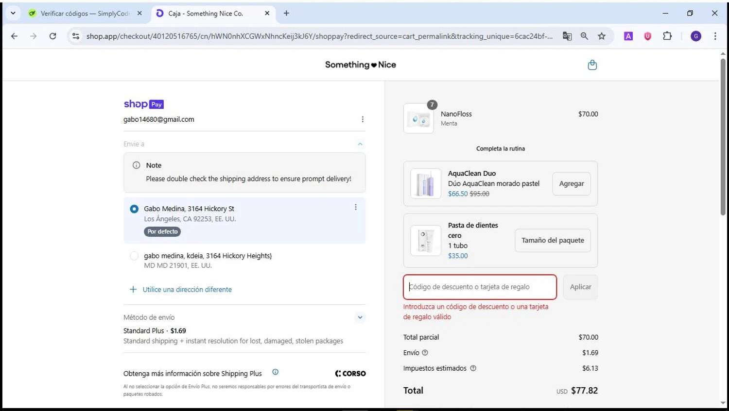The width and height of the screenshot is (729, 411).
Task: Click Obtenga más información sobre Shipping Plus
Action: tap(192, 373)
